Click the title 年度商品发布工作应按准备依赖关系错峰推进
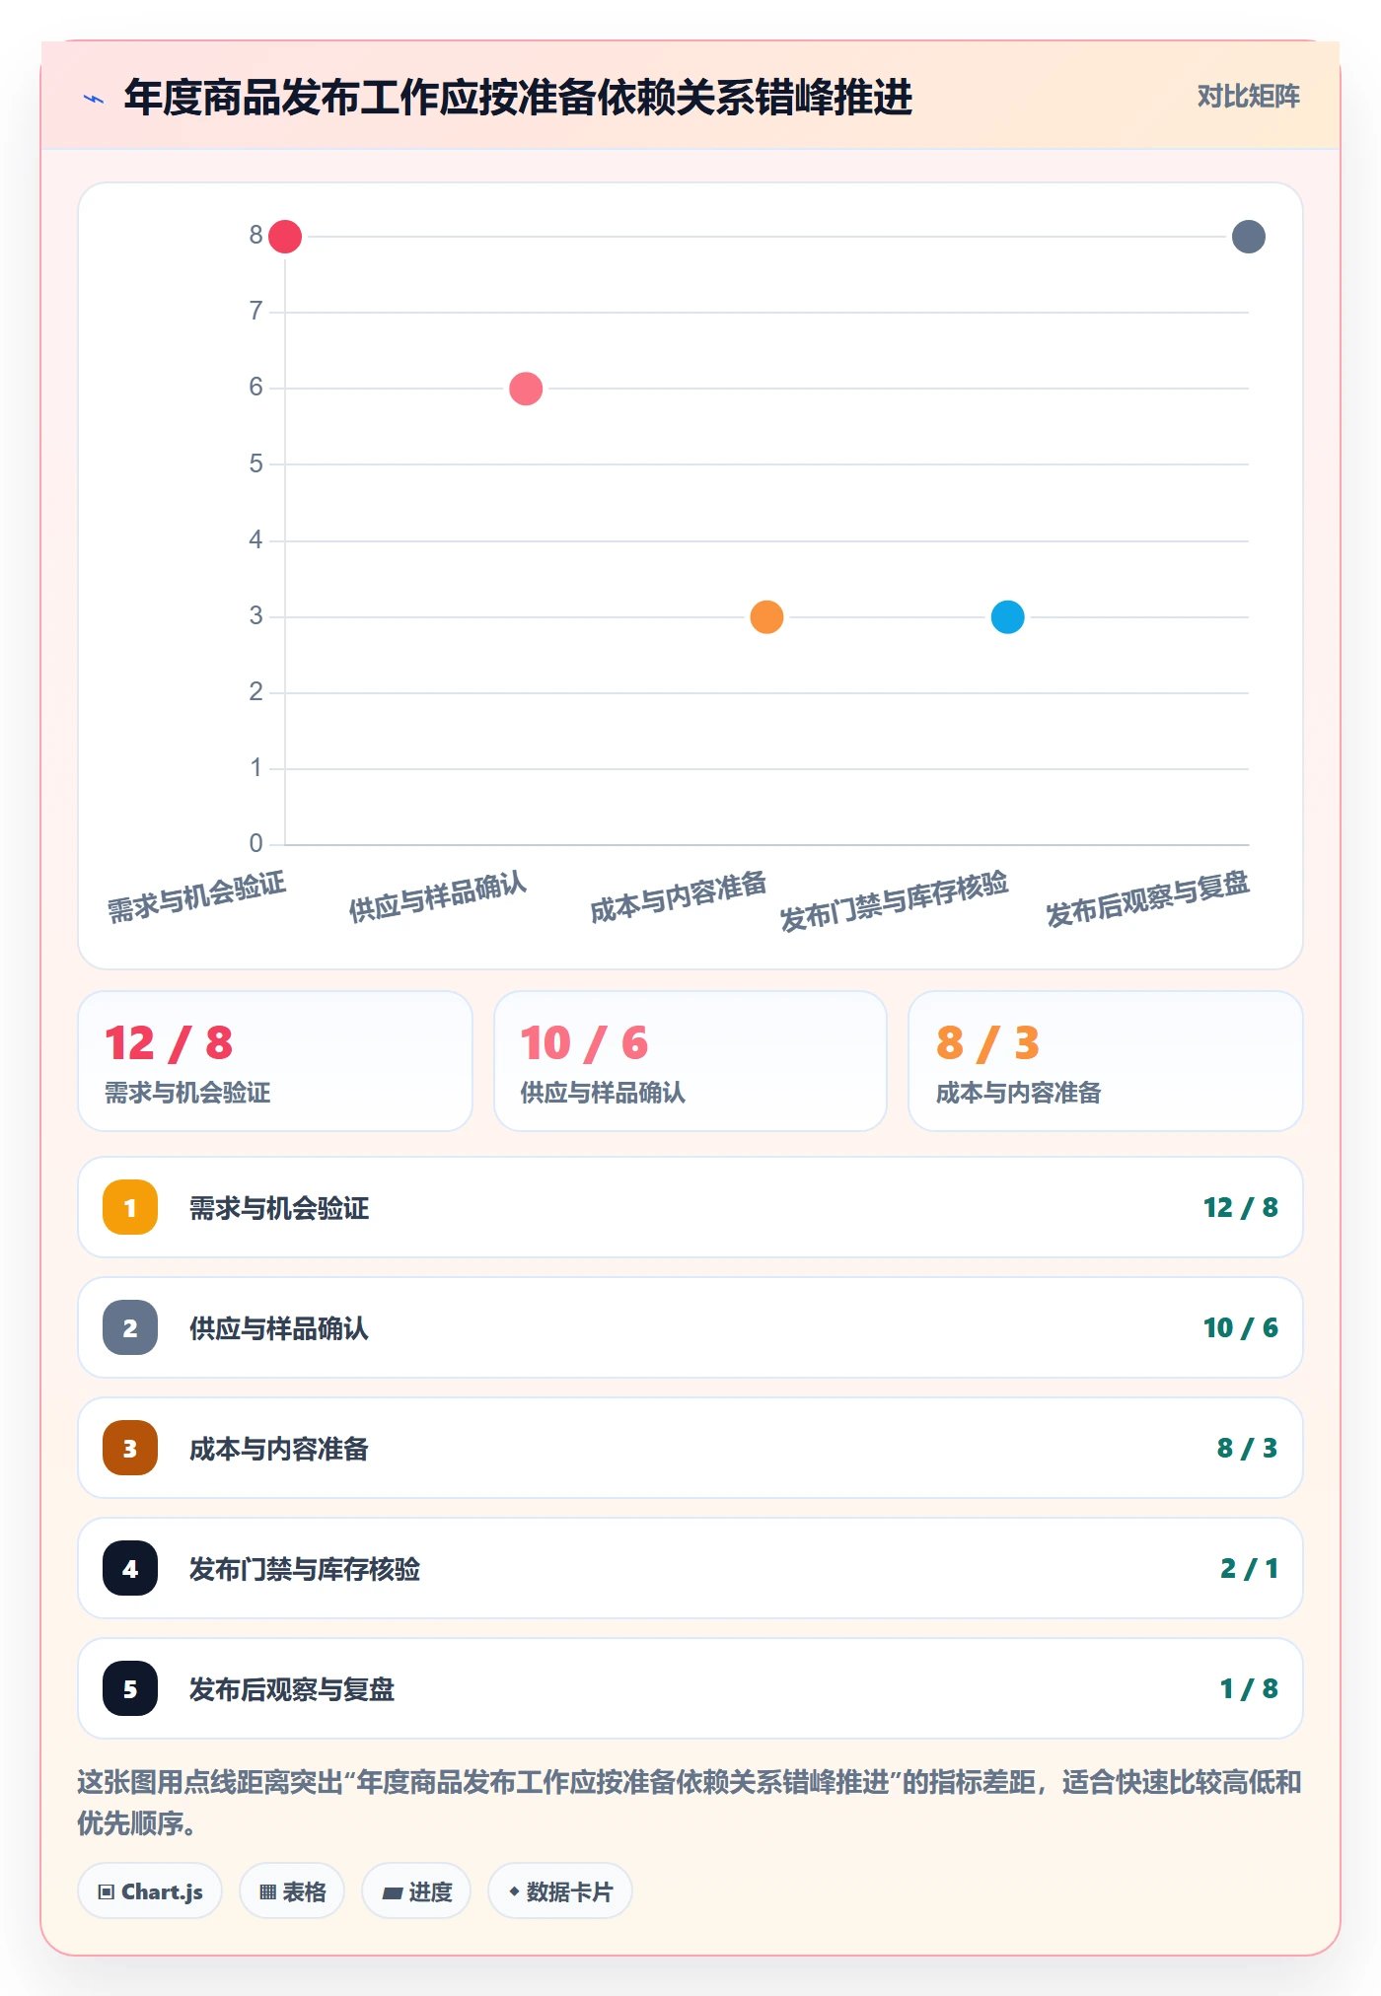 pyautogui.click(x=519, y=98)
